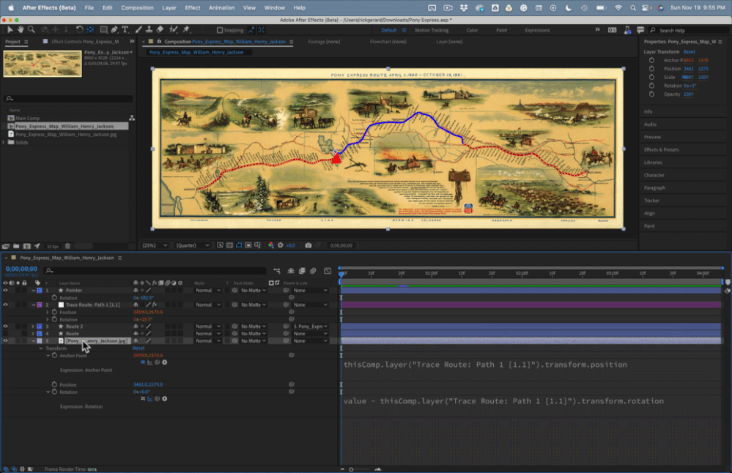Select Main Comp in the project list
This screenshot has height=473, width=732.
point(28,118)
